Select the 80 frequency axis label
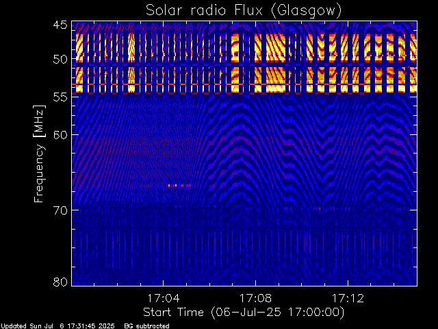This screenshot has width=438, height=329. [x=60, y=282]
